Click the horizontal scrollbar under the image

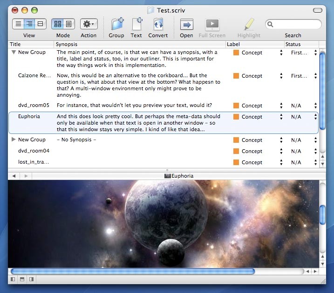click(x=133, y=271)
